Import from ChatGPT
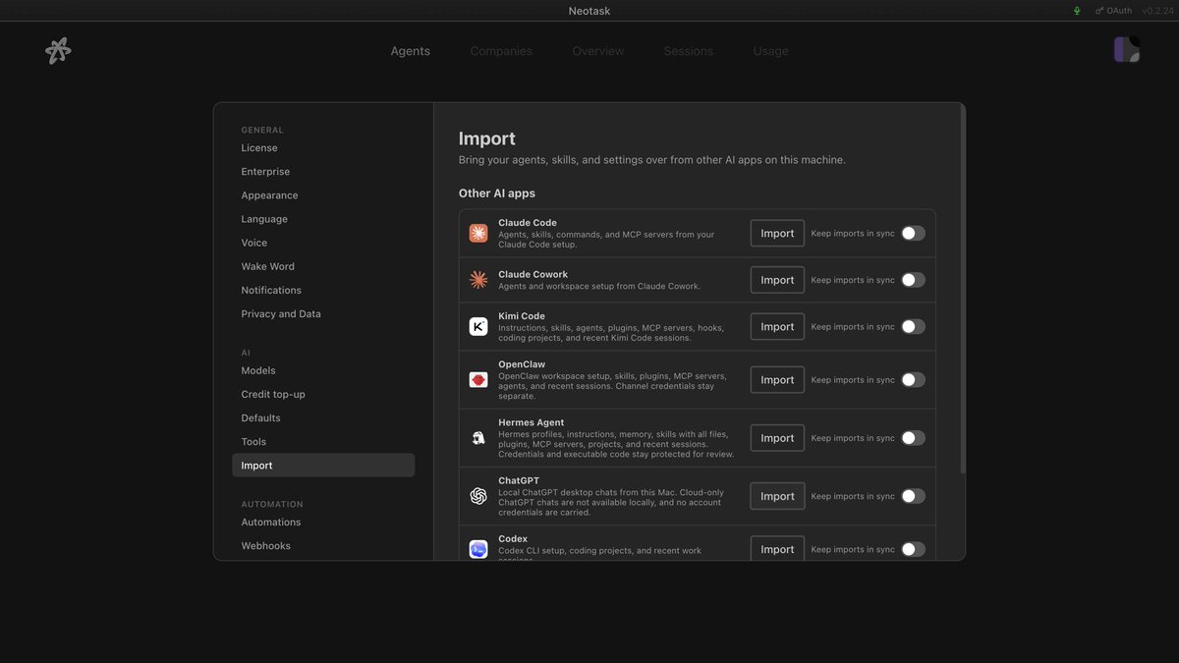Image resolution: width=1179 pixels, height=663 pixels. 777,496
